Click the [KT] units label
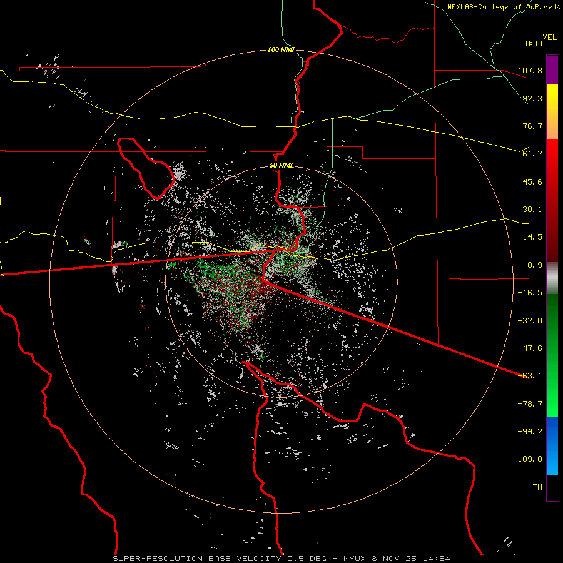563x563 pixels. click(x=534, y=43)
